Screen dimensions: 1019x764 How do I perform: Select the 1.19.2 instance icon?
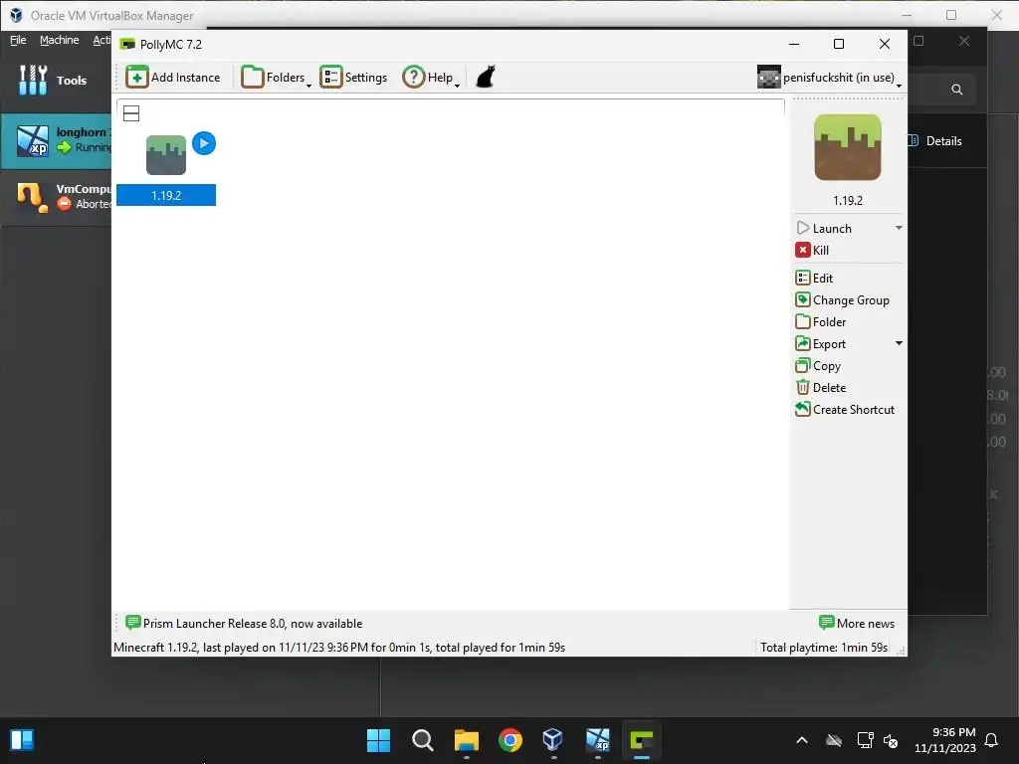[166, 155]
